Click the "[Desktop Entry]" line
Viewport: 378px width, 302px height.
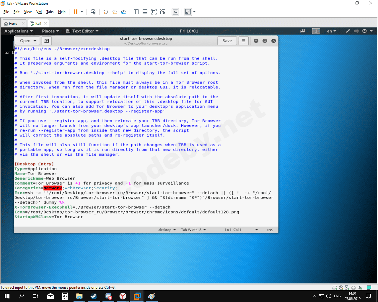pyautogui.click(x=34, y=164)
